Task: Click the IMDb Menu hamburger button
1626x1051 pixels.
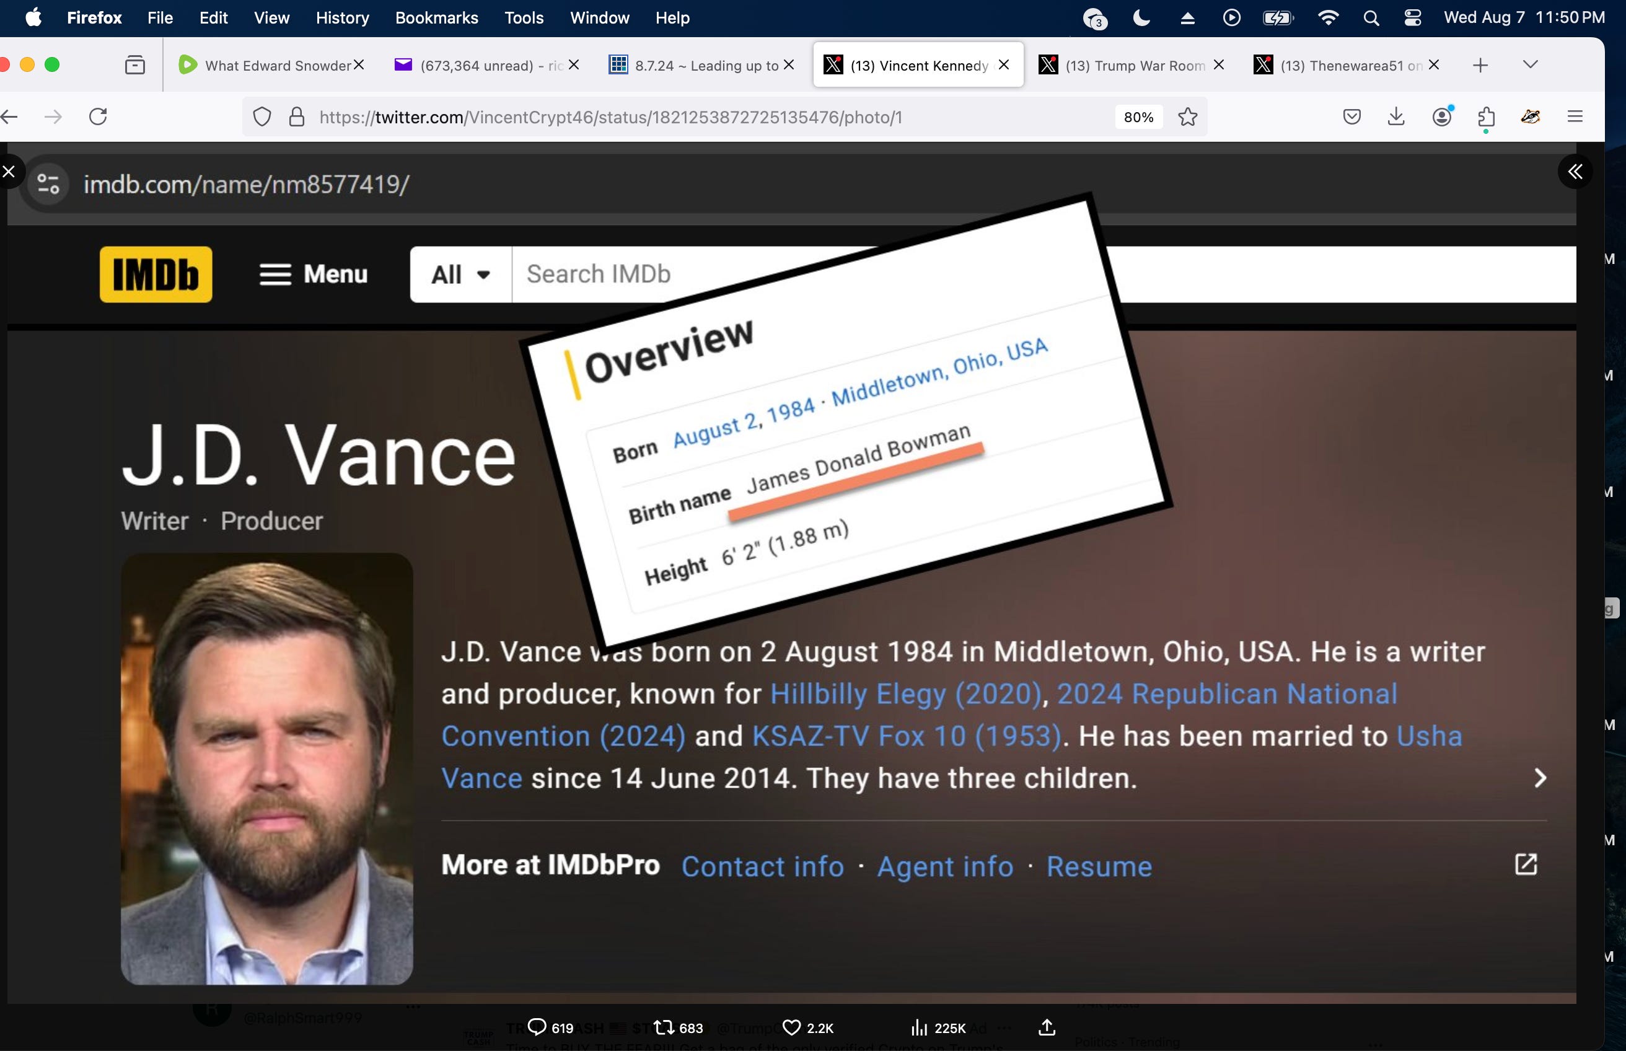Action: tap(314, 275)
